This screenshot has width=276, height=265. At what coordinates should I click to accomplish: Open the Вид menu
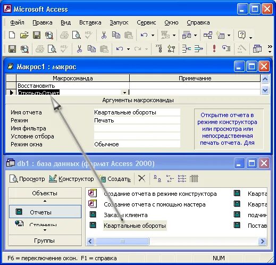[65, 22]
